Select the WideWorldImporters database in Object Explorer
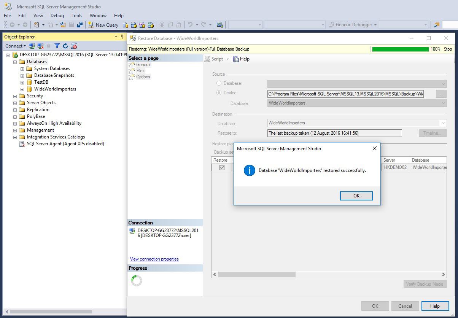Image resolution: width=458 pixels, height=318 pixels. pyautogui.click(x=55, y=89)
